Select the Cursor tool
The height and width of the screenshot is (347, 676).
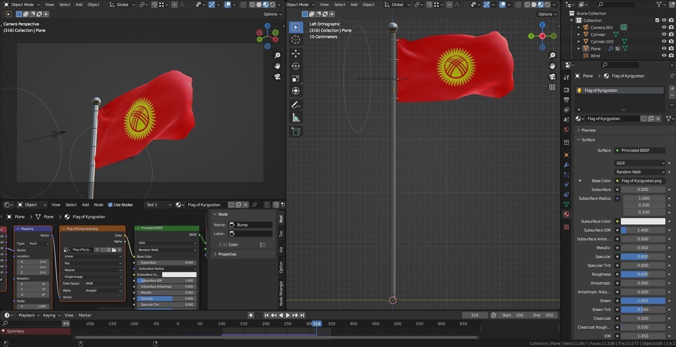296,40
